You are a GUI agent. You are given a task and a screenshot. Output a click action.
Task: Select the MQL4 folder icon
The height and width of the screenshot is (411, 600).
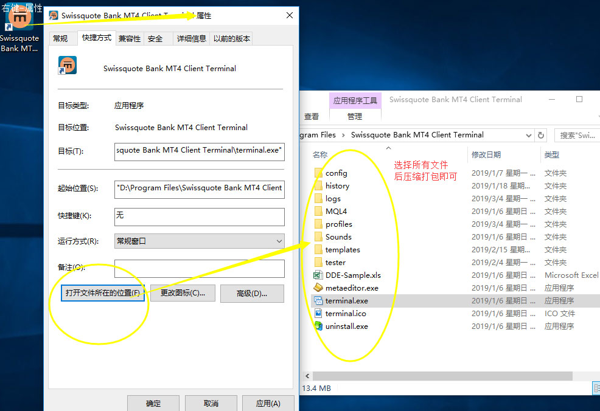tap(318, 212)
